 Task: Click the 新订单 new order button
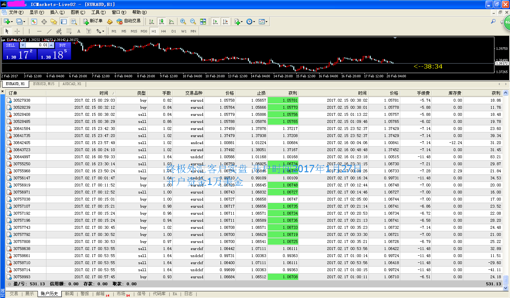(93, 21)
